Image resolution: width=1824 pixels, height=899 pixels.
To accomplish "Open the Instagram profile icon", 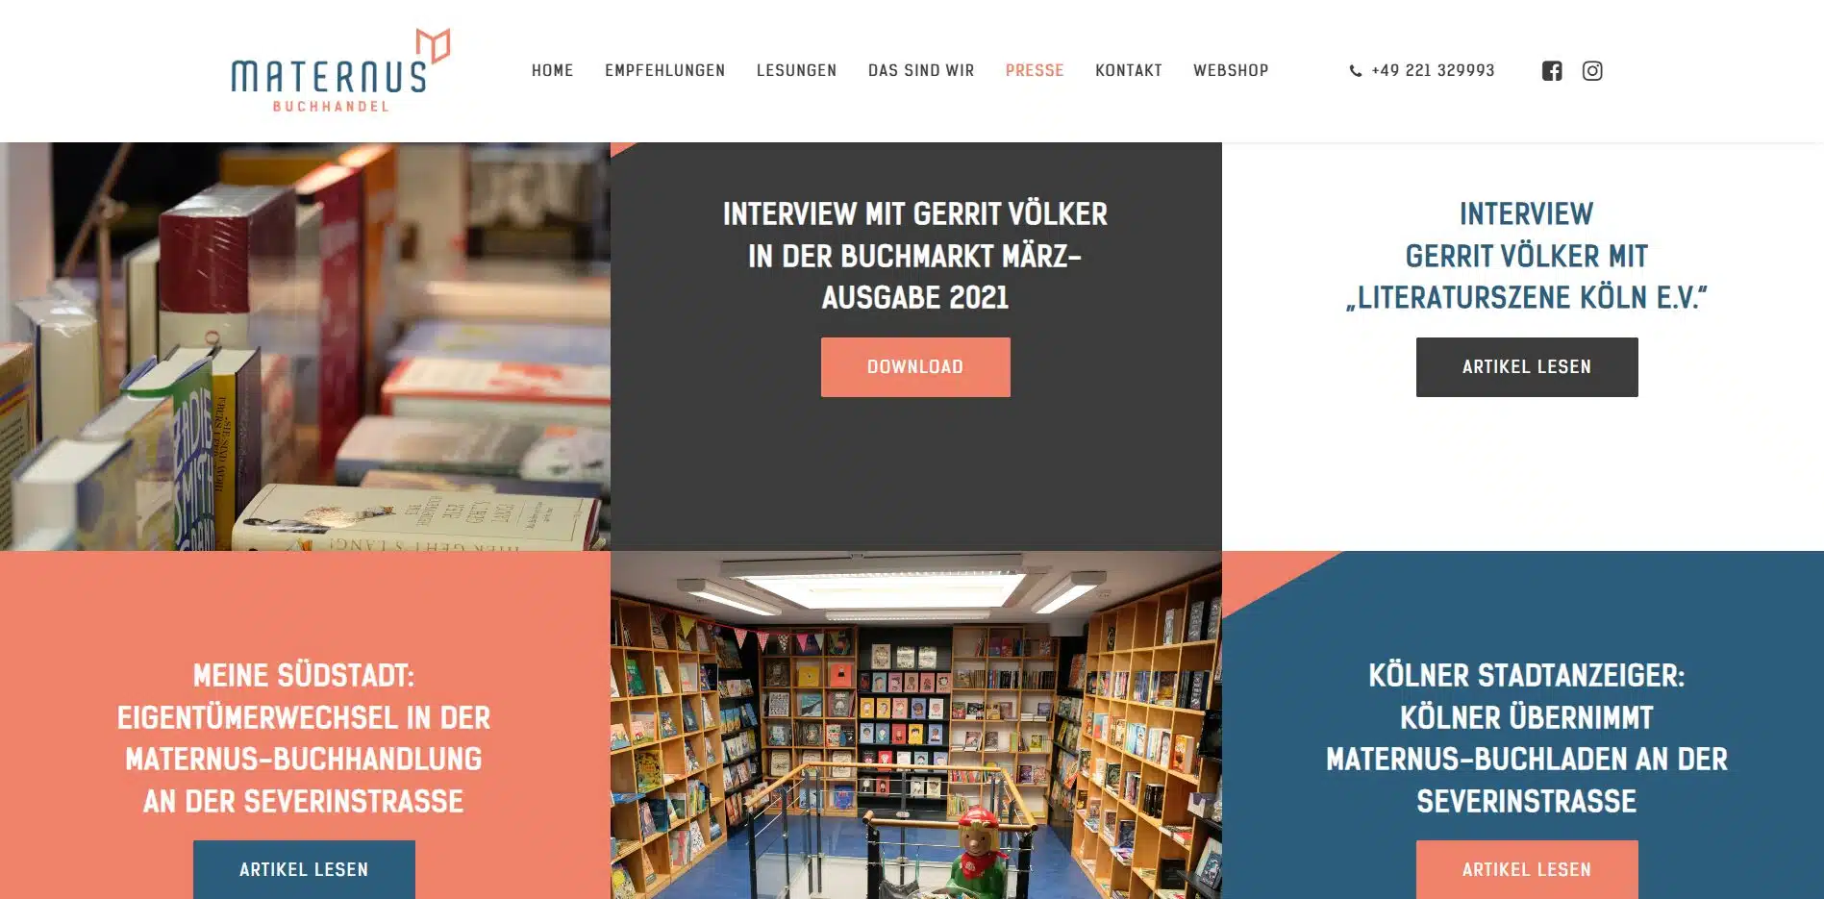I will click(x=1592, y=71).
